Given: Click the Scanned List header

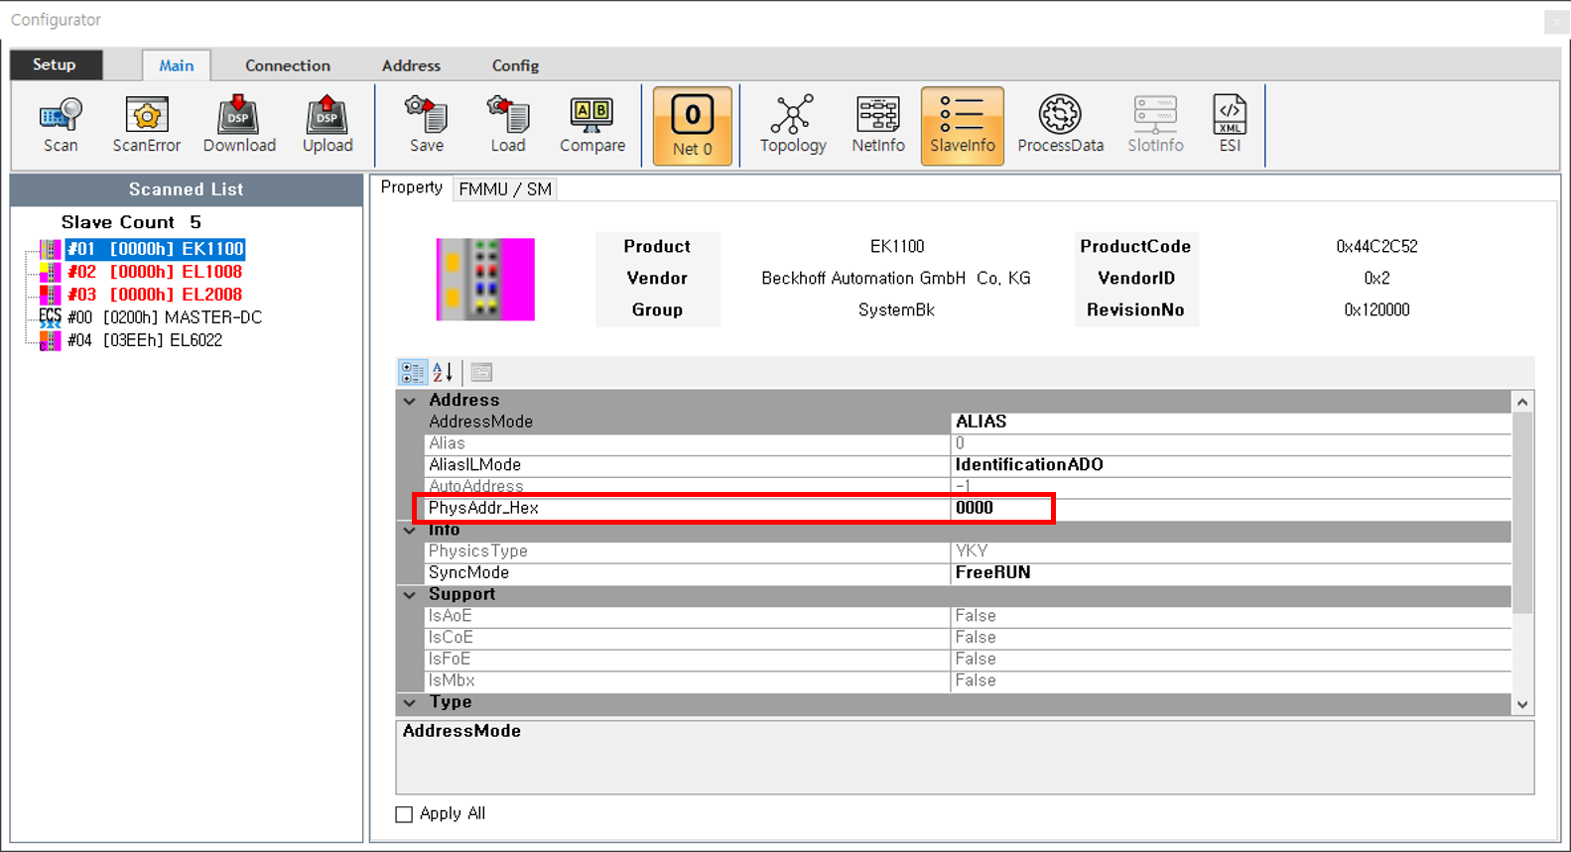Looking at the screenshot, I should pyautogui.click(x=187, y=189).
